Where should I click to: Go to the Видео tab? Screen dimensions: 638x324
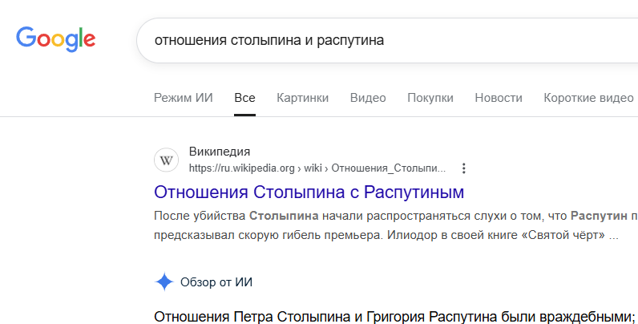tap(368, 98)
